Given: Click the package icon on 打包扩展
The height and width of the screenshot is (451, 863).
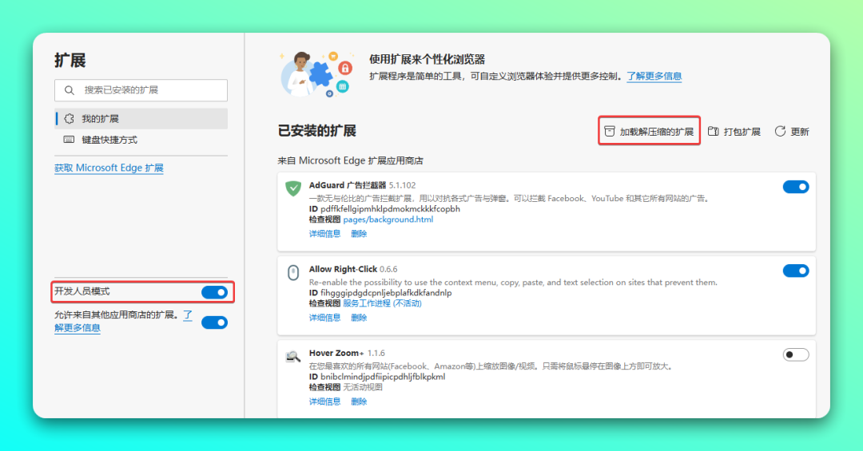Looking at the screenshot, I should pos(714,132).
